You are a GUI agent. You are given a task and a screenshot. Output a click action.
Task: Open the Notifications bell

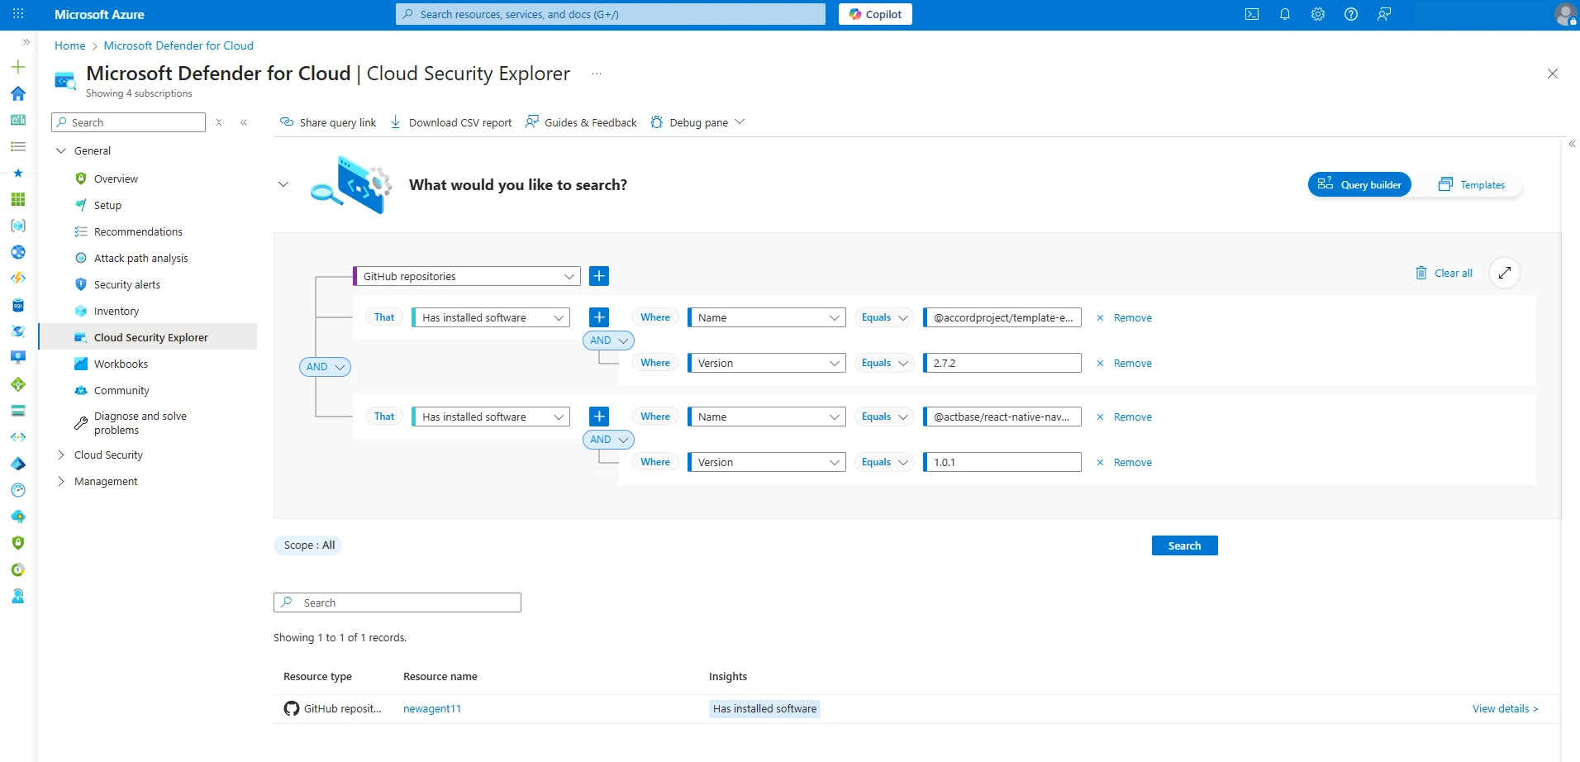1285,14
